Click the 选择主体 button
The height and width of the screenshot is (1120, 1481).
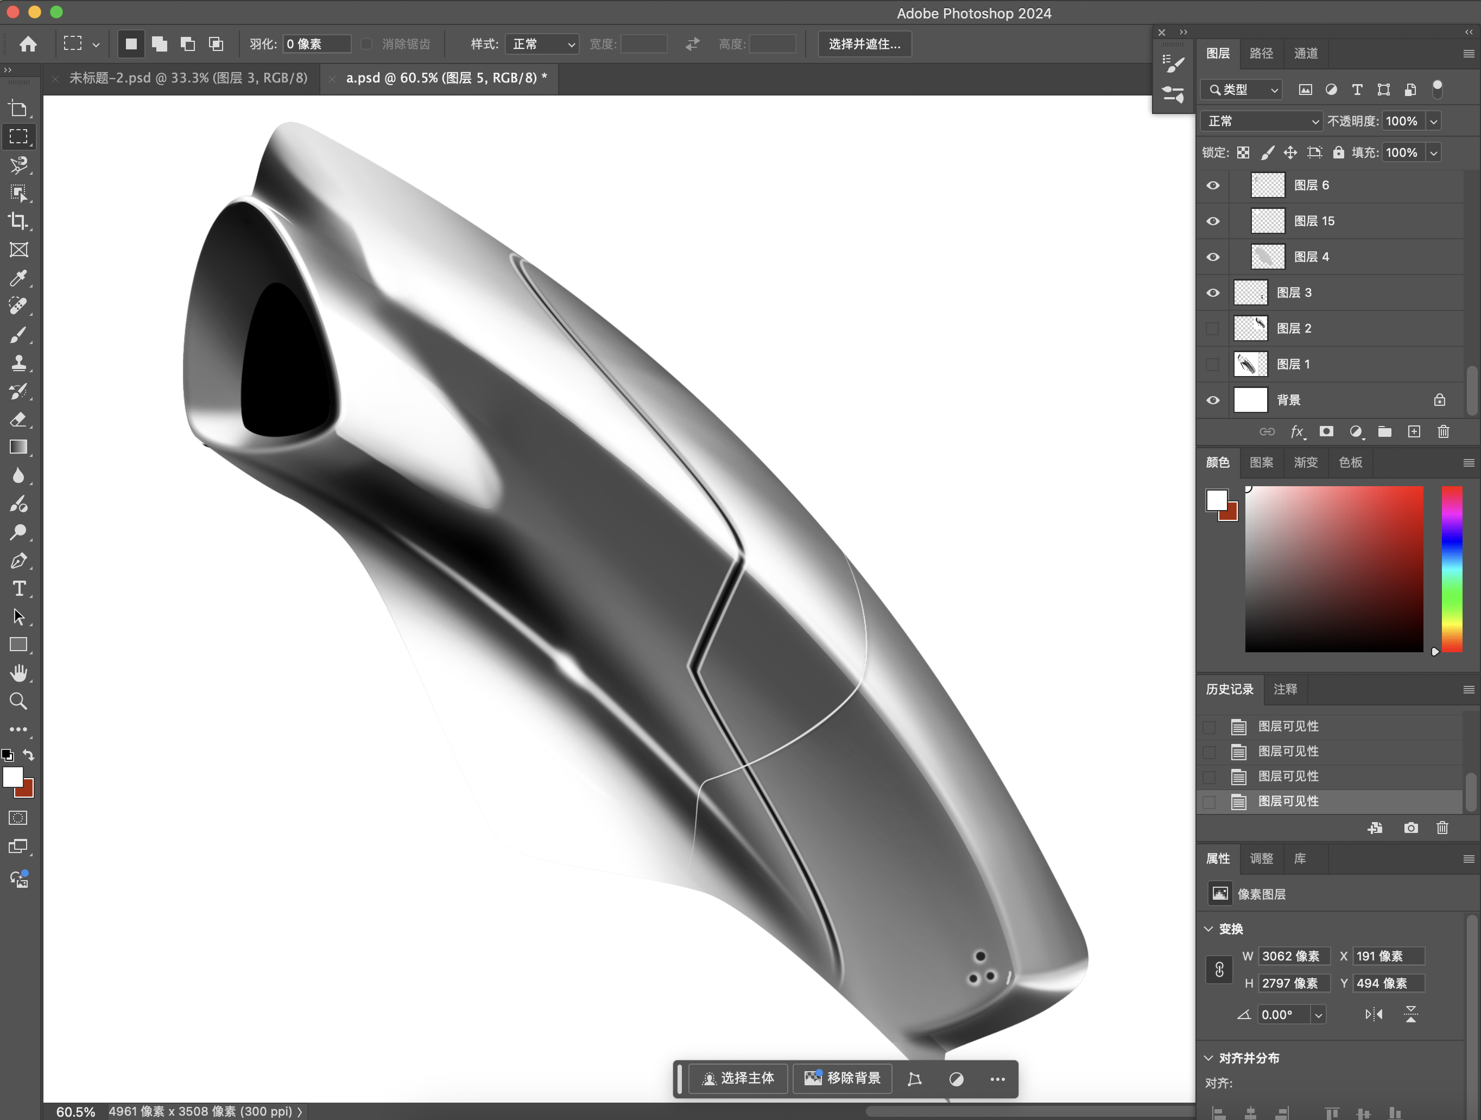pos(738,1078)
